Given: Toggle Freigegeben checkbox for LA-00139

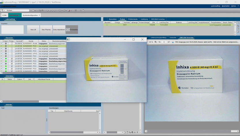Looking at the screenshot, I should pos(12,46).
